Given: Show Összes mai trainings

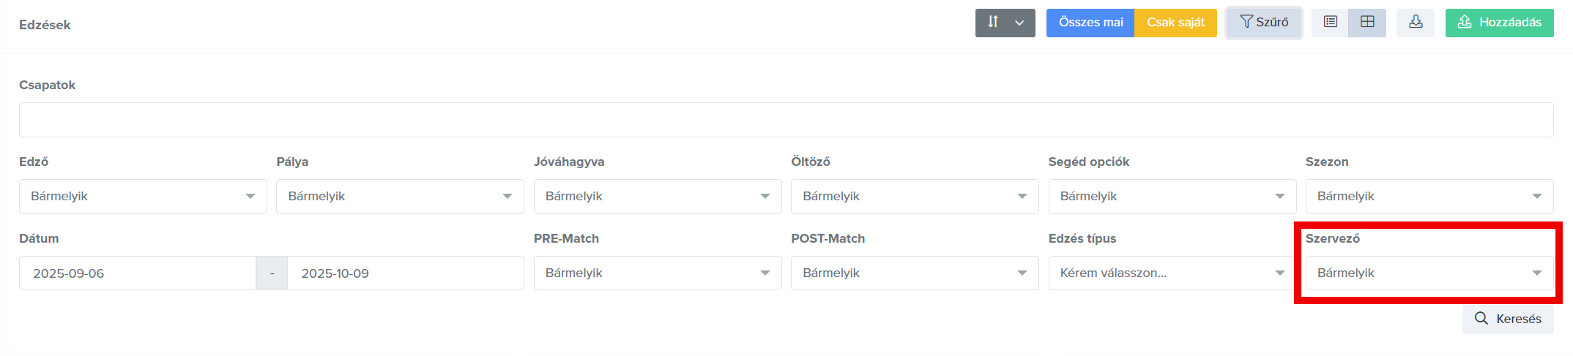Looking at the screenshot, I should (x=1090, y=23).
